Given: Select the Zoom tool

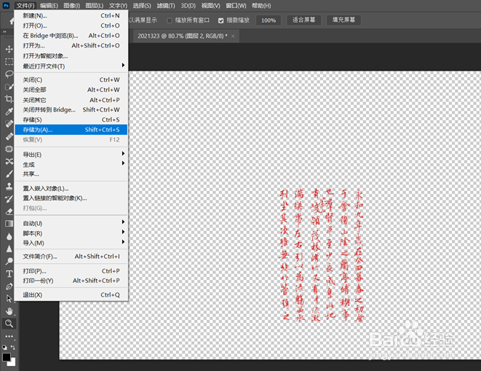Looking at the screenshot, I should tap(9, 324).
